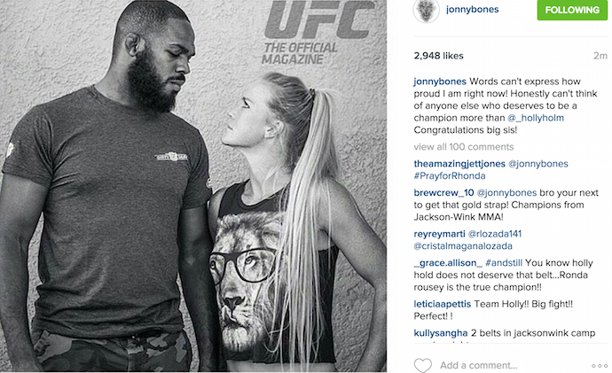Click the #andstill hashtag
Viewport: 612px width, 373px height.
(504, 263)
